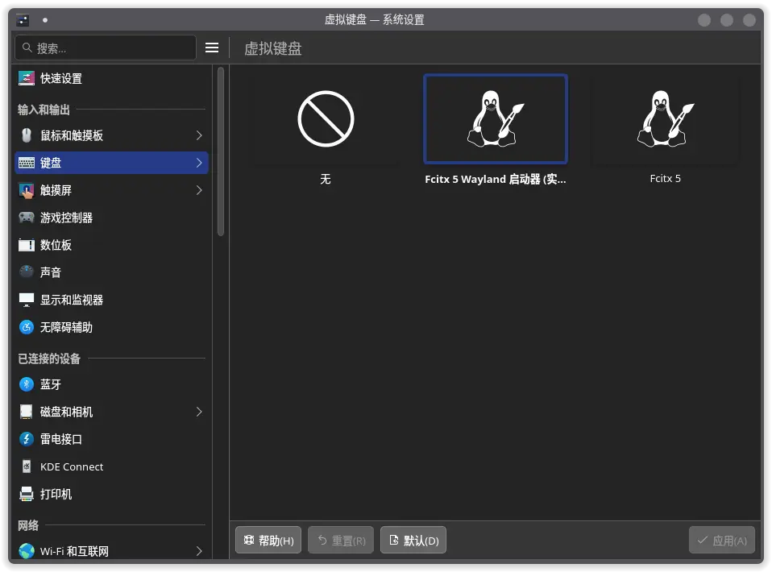Expand the 触摸屏 submenu arrow

pyautogui.click(x=199, y=190)
